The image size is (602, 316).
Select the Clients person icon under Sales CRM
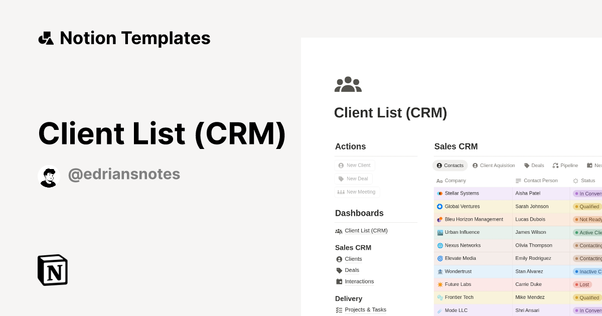click(339, 259)
